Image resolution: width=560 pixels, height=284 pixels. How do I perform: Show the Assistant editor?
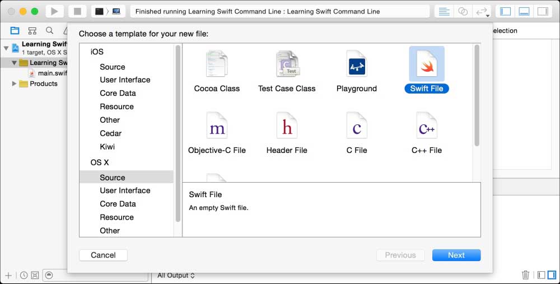click(463, 11)
